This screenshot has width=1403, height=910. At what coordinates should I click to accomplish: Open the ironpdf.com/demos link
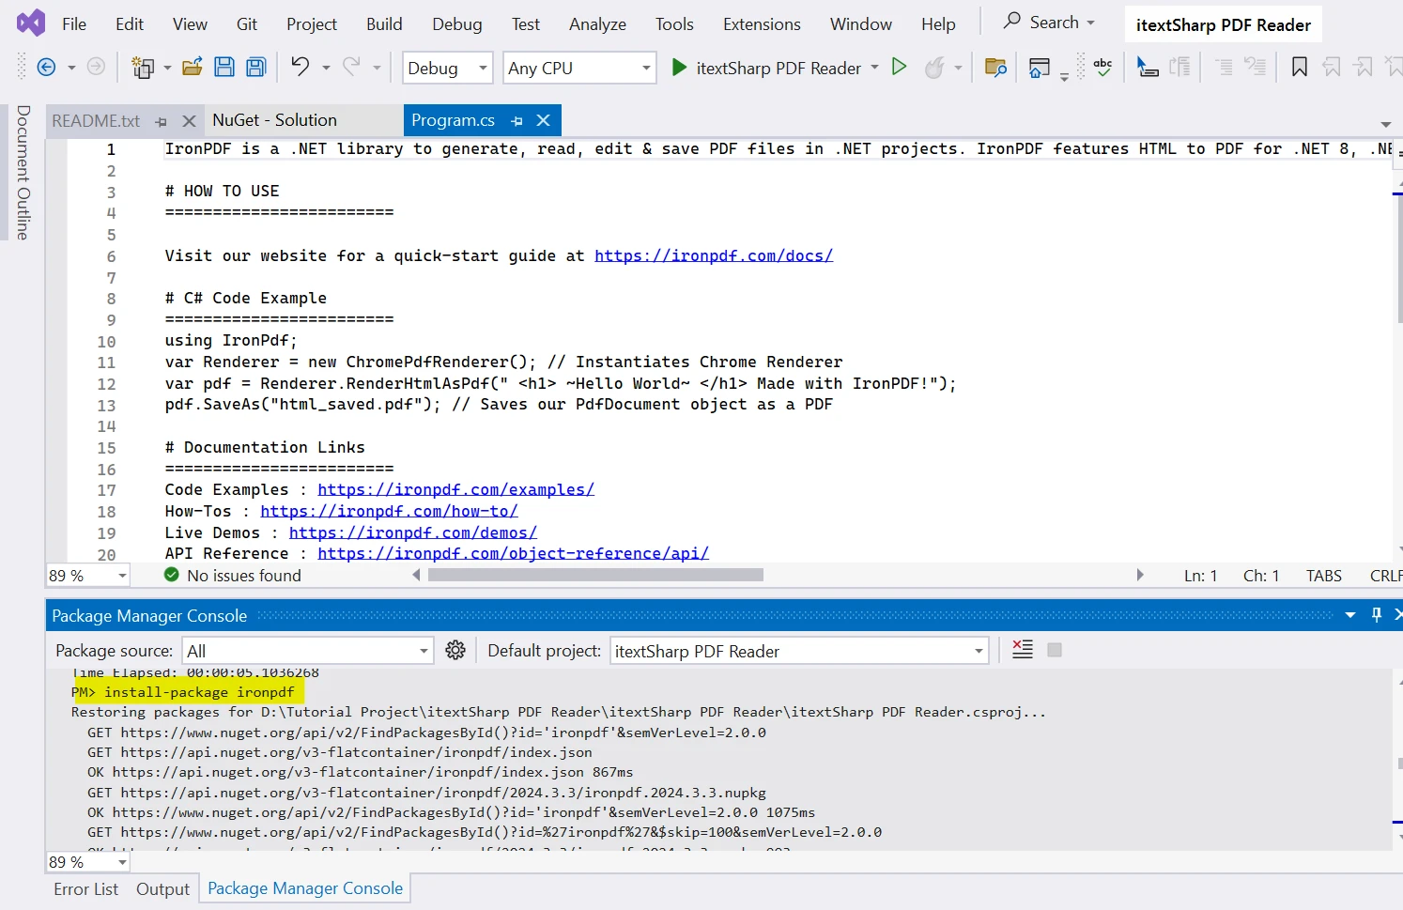click(x=412, y=532)
